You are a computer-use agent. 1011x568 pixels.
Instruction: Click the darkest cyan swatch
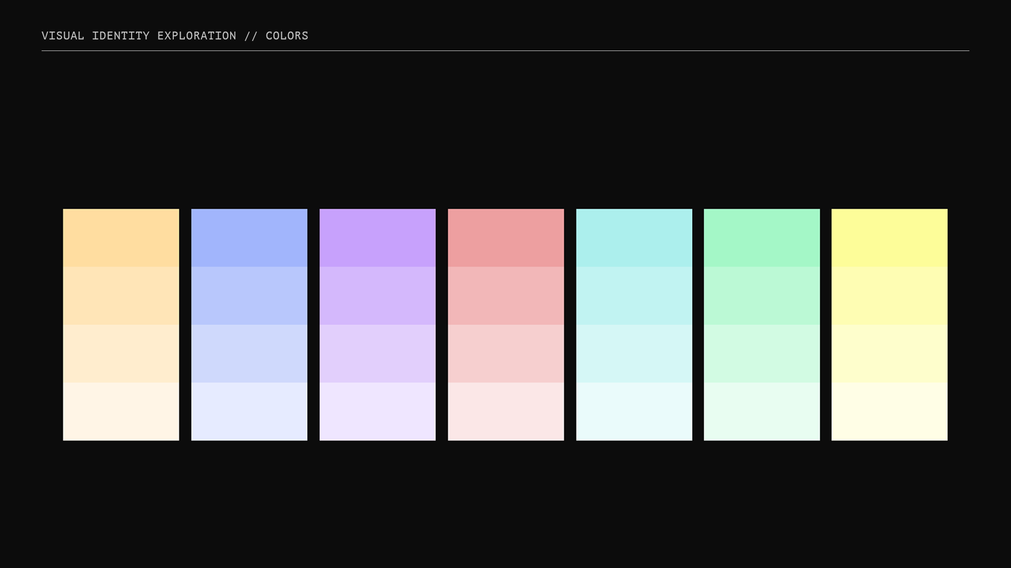[634, 238]
